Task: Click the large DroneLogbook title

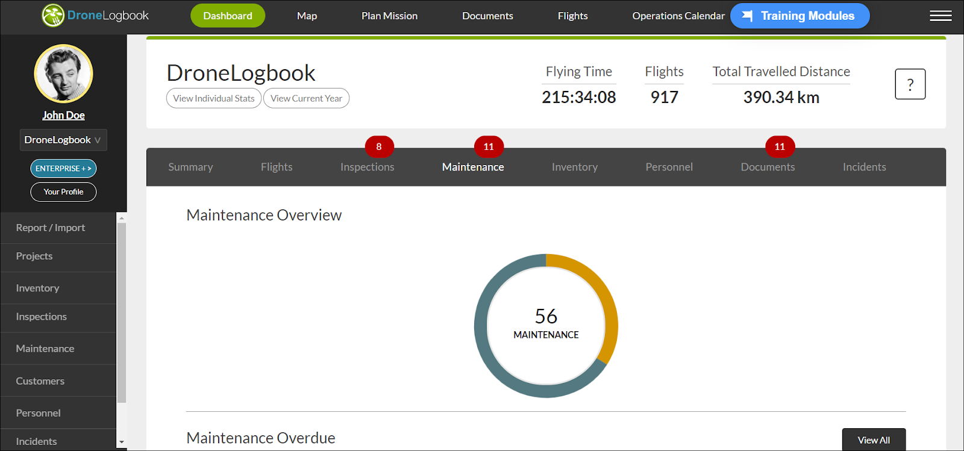Action: click(x=241, y=73)
